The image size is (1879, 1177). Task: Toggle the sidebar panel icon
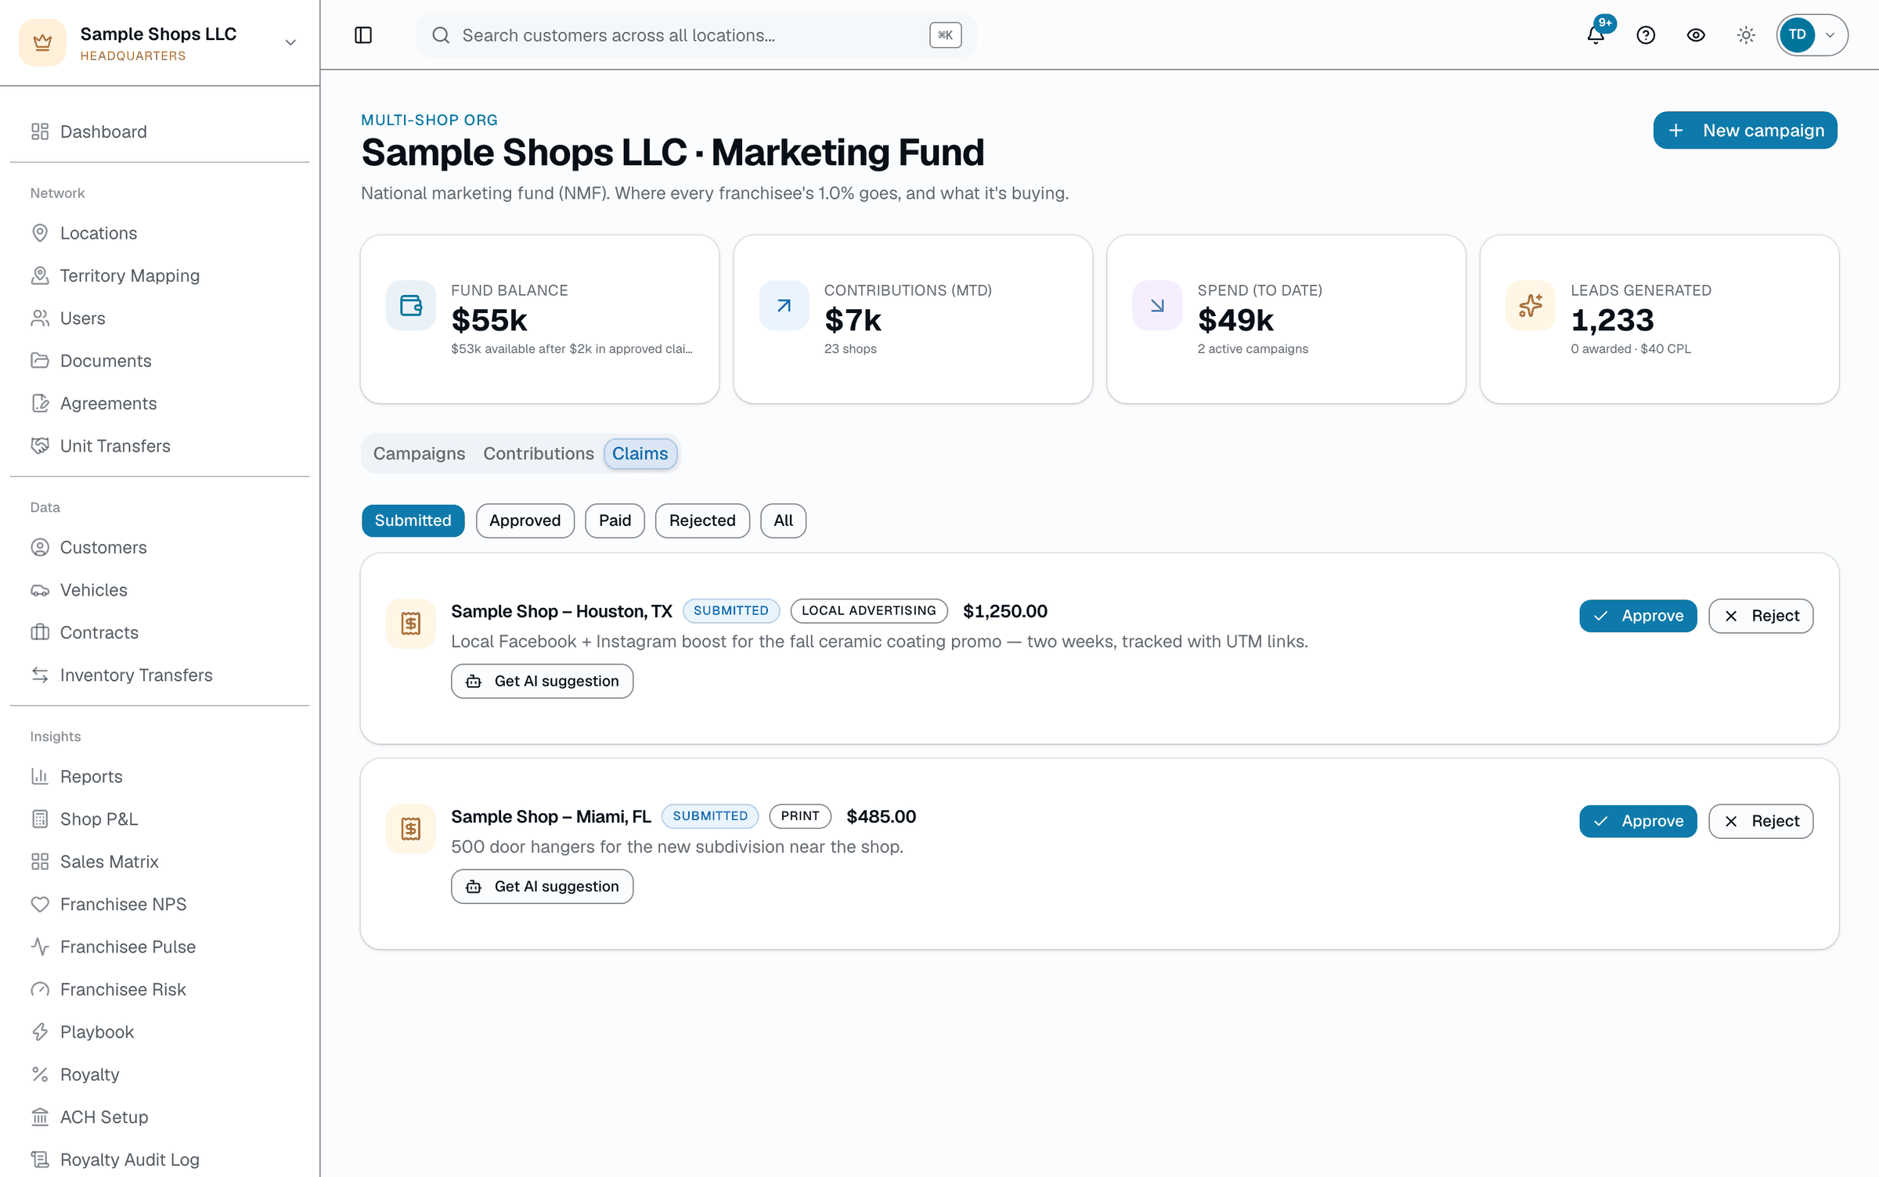[x=363, y=35]
